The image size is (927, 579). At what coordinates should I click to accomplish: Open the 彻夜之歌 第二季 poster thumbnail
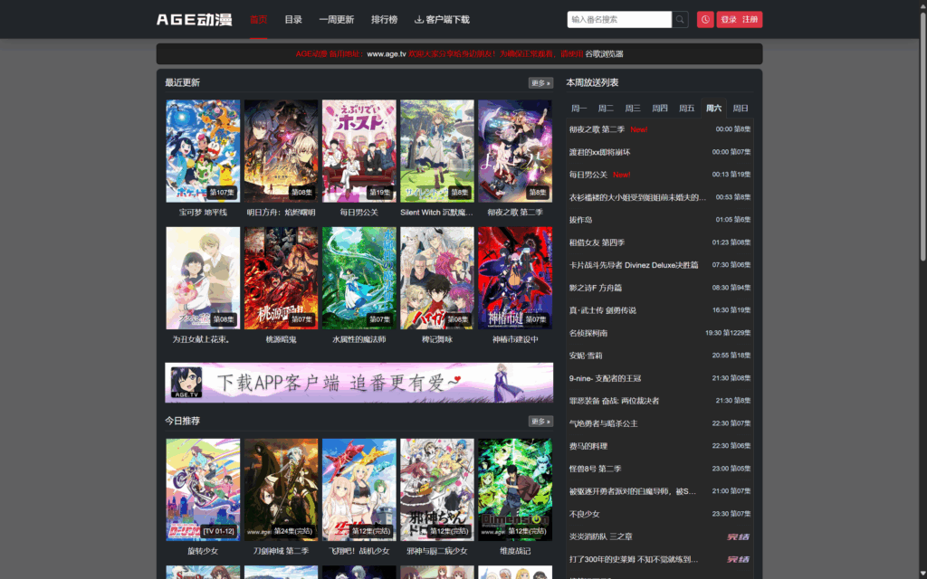515,151
